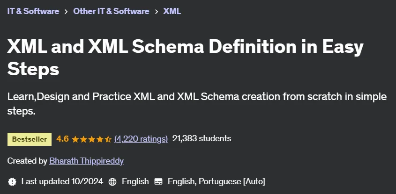
Task: Open the XML topic breadcrumb
Action: pyautogui.click(x=172, y=11)
